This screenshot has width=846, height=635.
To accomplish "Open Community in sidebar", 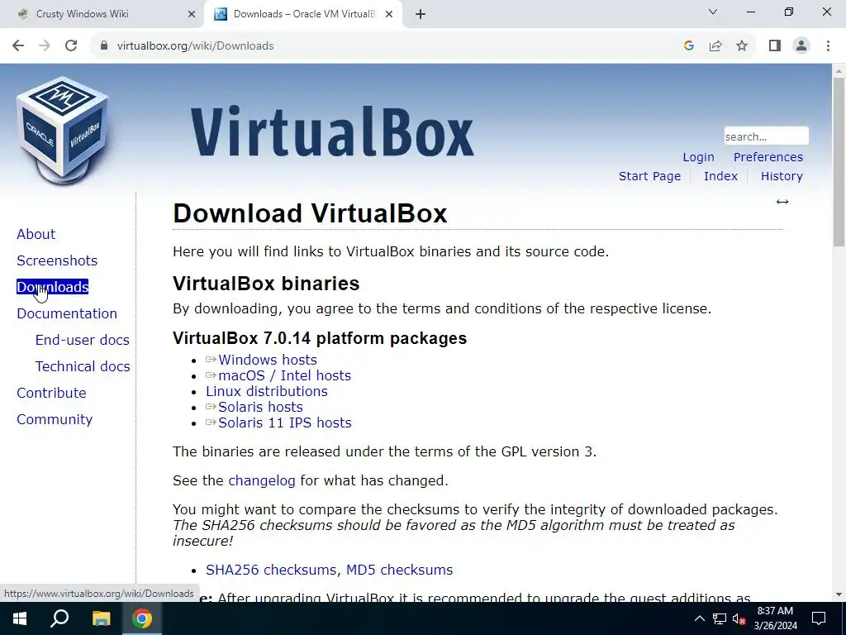I will pyautogui.click(x=55, y=419).
